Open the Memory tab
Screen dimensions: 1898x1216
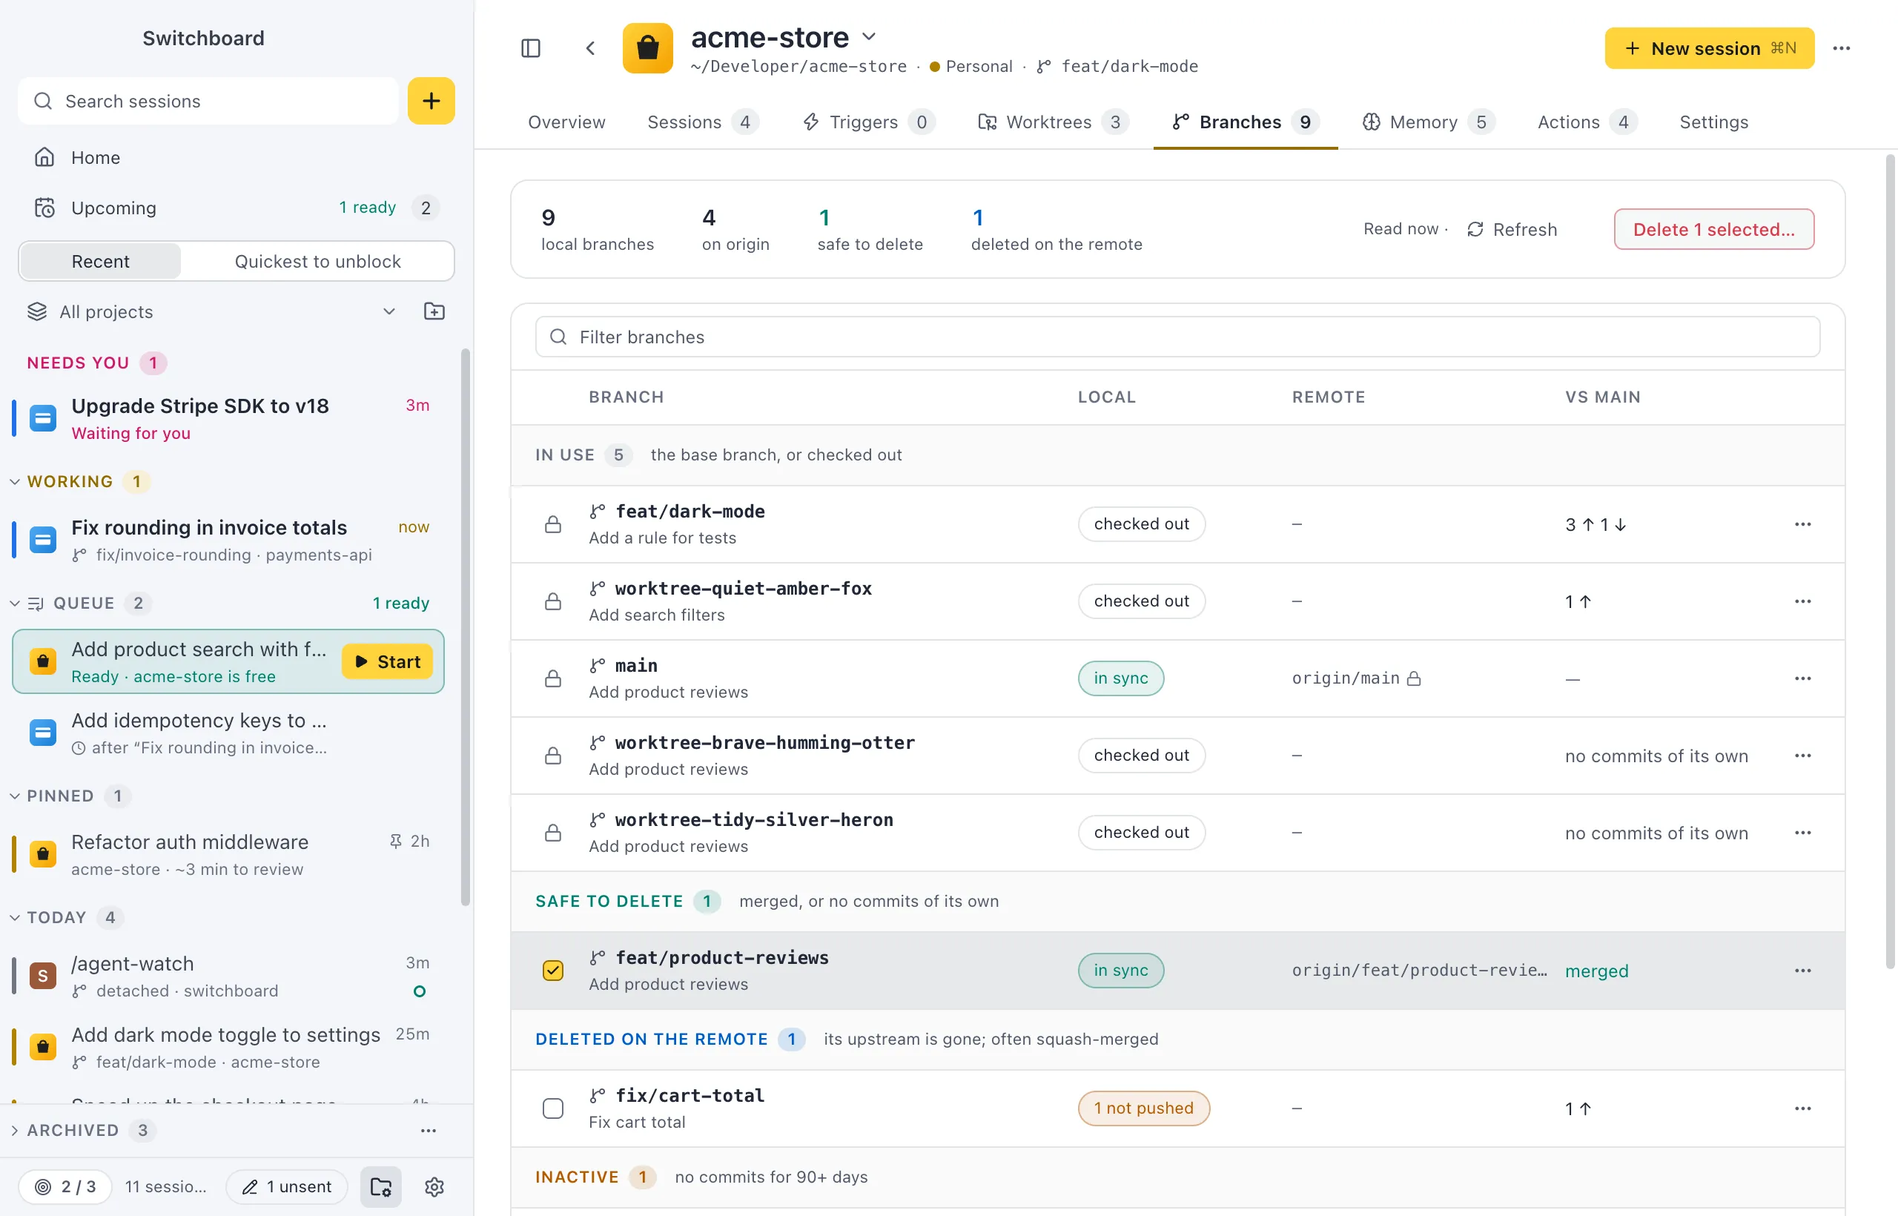click(x=1428, y=122)
